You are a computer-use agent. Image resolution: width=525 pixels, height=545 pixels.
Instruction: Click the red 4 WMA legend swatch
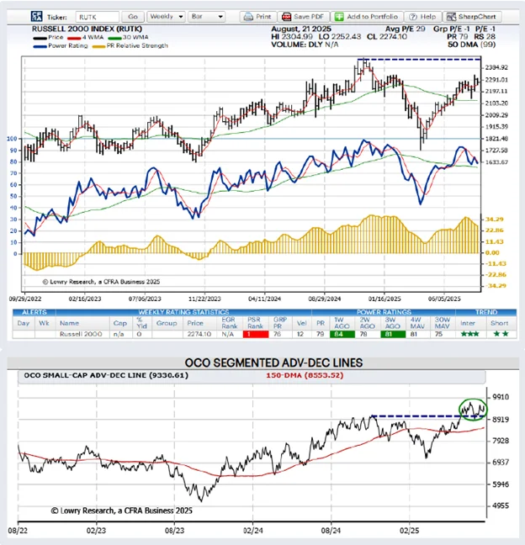point(74,38)
